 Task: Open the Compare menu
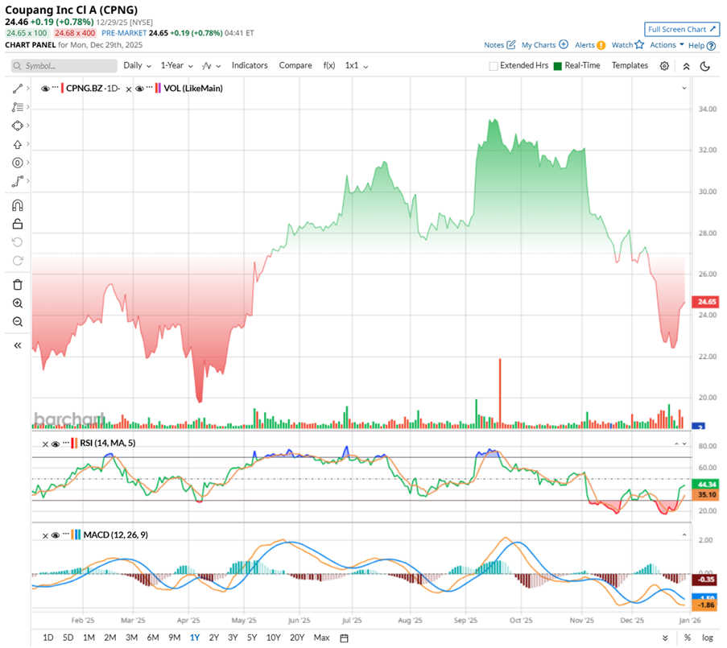pyautogui.click(x=295, y=66)
